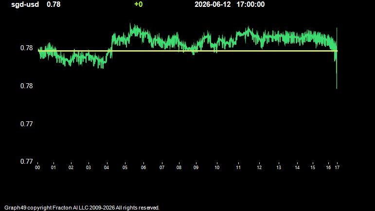Click the yellow horizontal reference line
This screenshot has height=211, width=375.
pos(188,51)
